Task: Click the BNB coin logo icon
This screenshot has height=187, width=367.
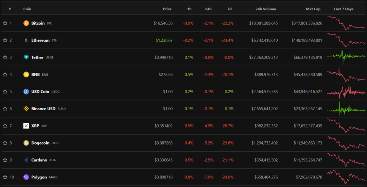Action: 26,75
